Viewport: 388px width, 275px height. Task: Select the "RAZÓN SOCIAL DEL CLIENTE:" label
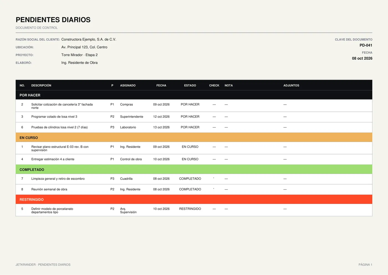pyautogui.click(x=38, y=39)
